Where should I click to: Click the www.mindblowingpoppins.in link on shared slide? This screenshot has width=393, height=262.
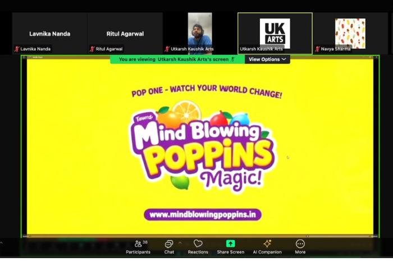point(203,215)
